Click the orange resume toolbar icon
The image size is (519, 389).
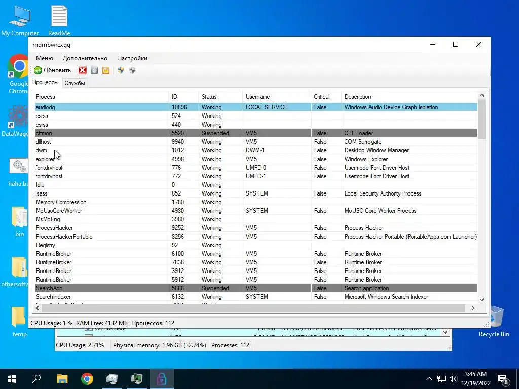tap(106, 70)
